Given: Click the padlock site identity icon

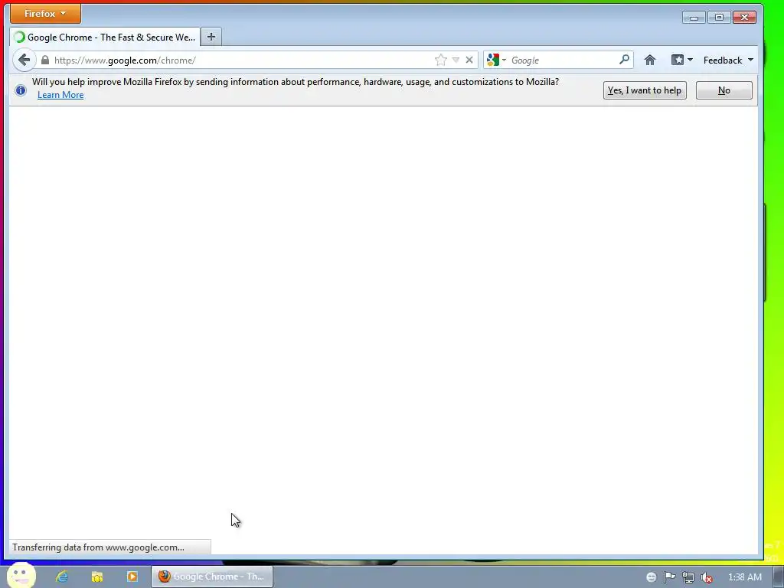Looking at the screenshot, I should [x=45, y=60].
